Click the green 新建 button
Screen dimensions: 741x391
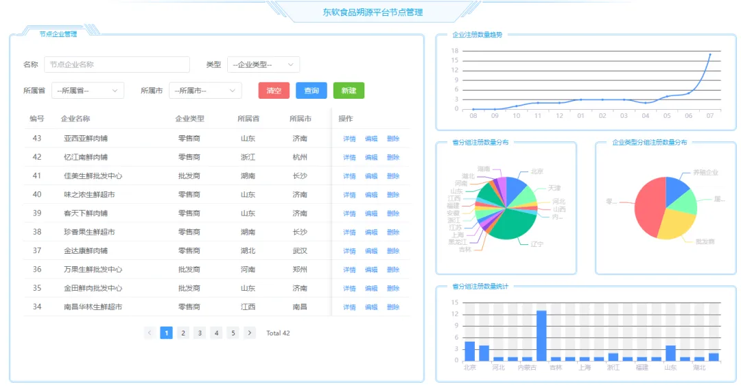349,91
